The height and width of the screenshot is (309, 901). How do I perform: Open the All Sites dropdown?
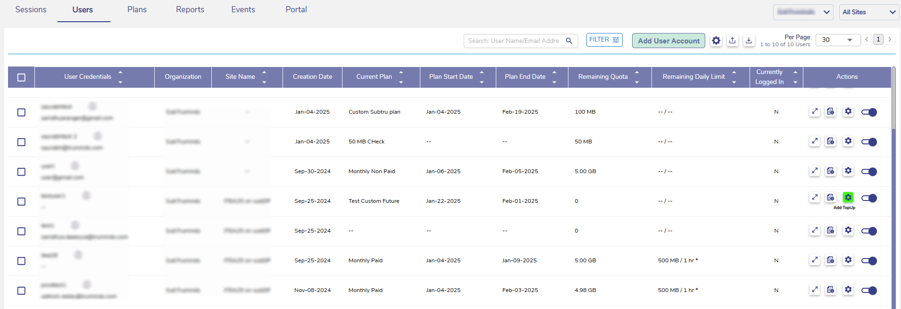[x=869, y=12]
